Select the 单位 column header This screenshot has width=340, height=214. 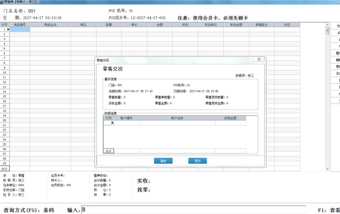coord(83,25)
